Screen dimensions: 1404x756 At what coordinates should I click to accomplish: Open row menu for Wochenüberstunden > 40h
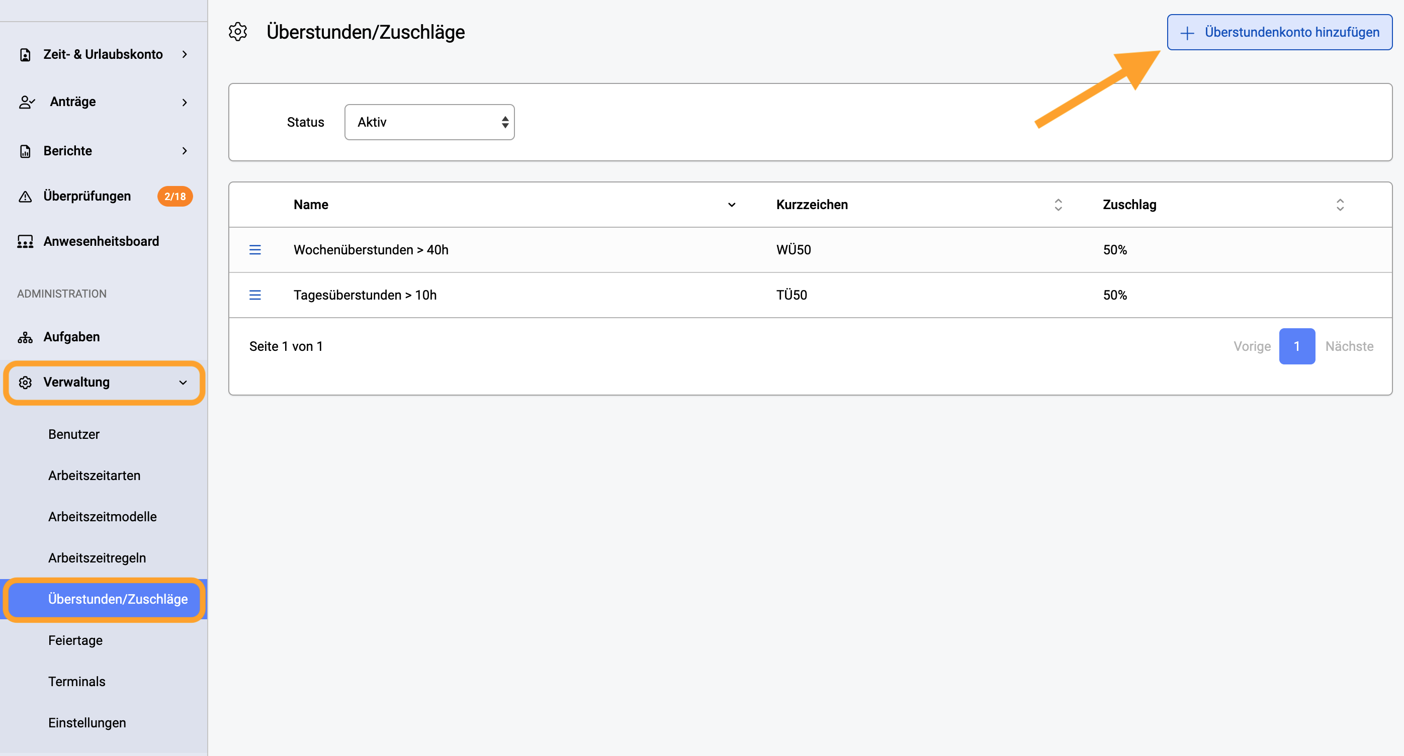pyautogui.click(x=255, y=250)
